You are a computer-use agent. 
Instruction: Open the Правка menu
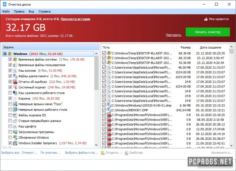[19, 11]
